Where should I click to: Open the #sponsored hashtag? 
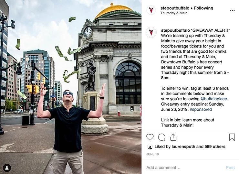click(201, 109)
